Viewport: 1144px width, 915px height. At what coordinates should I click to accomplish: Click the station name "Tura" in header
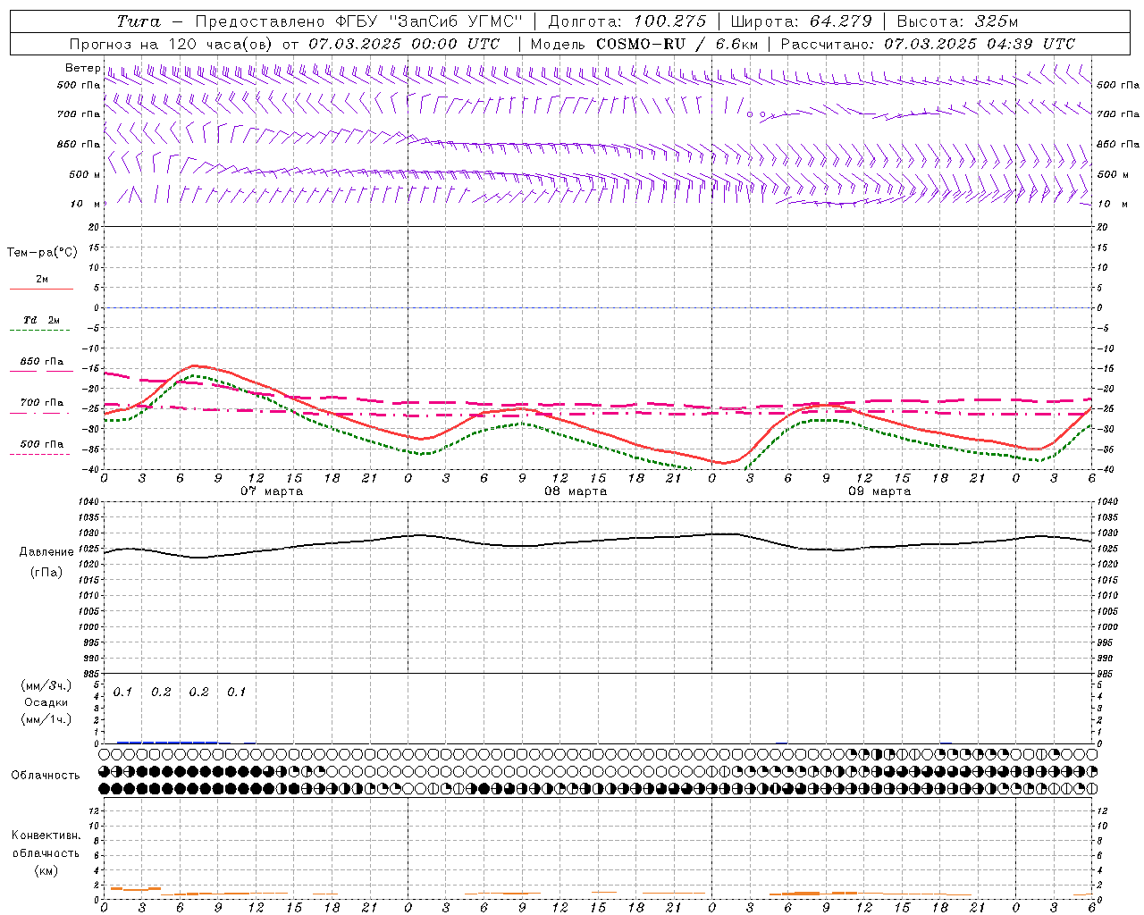tap(139, 21)
